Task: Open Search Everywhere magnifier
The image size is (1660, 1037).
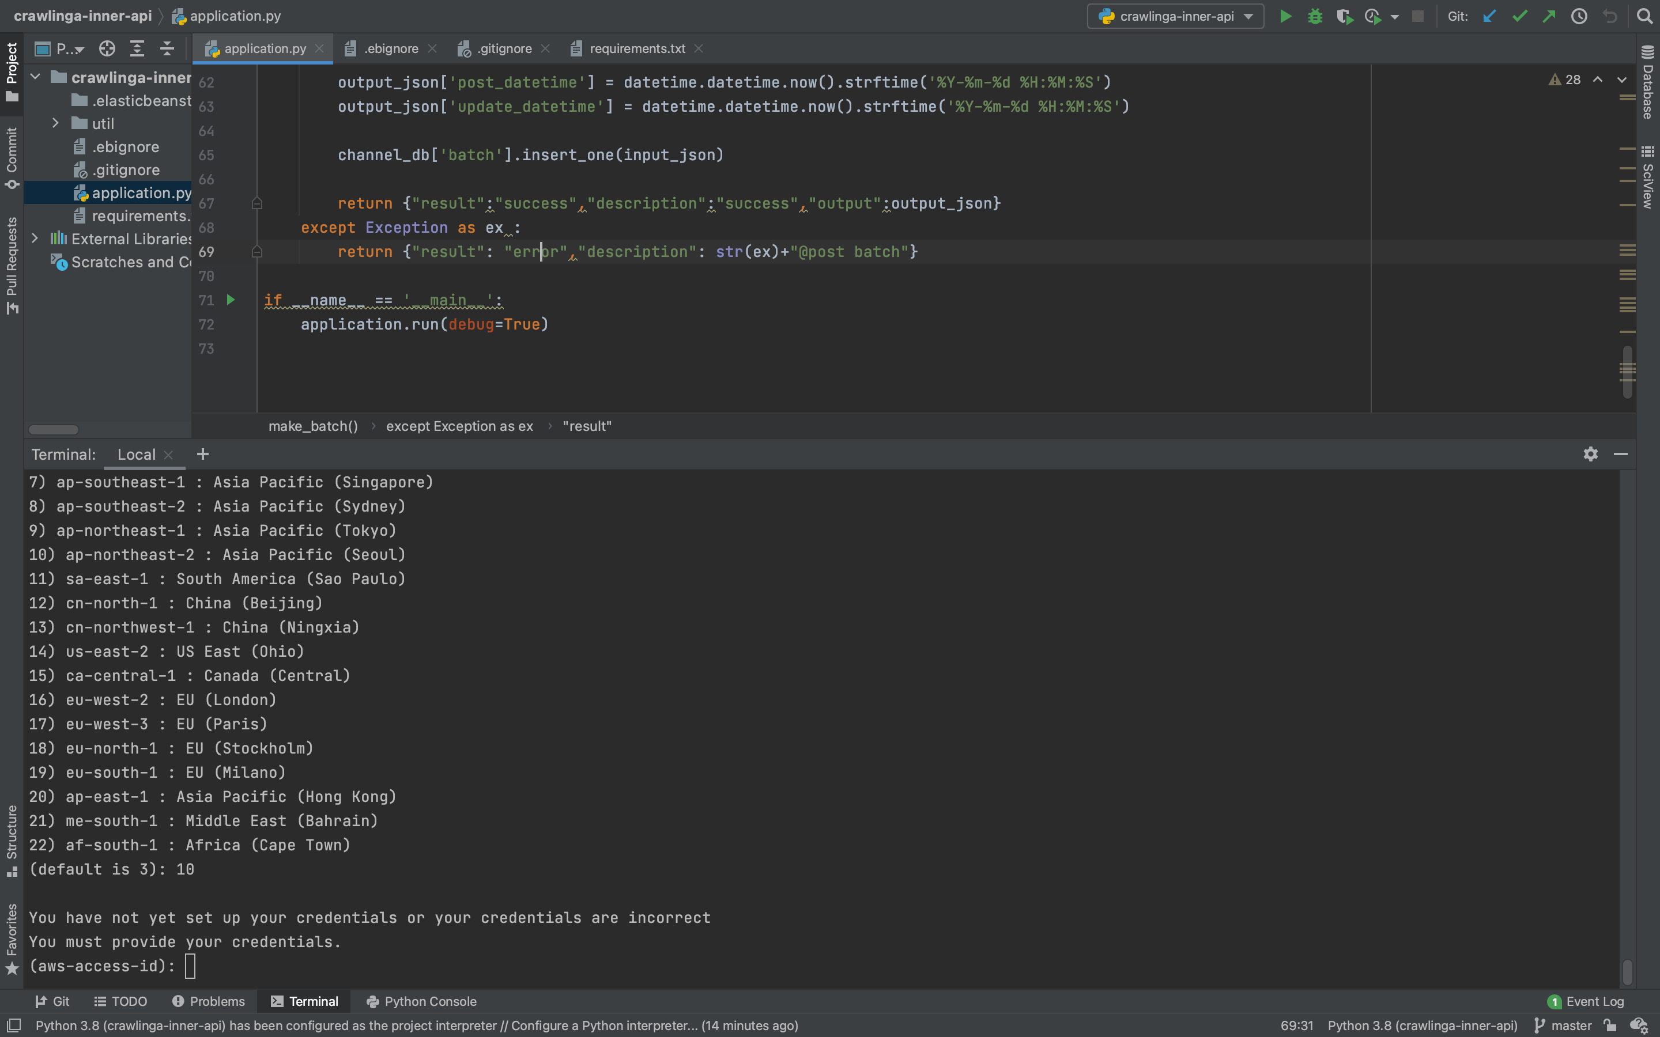Action: 1644,16
